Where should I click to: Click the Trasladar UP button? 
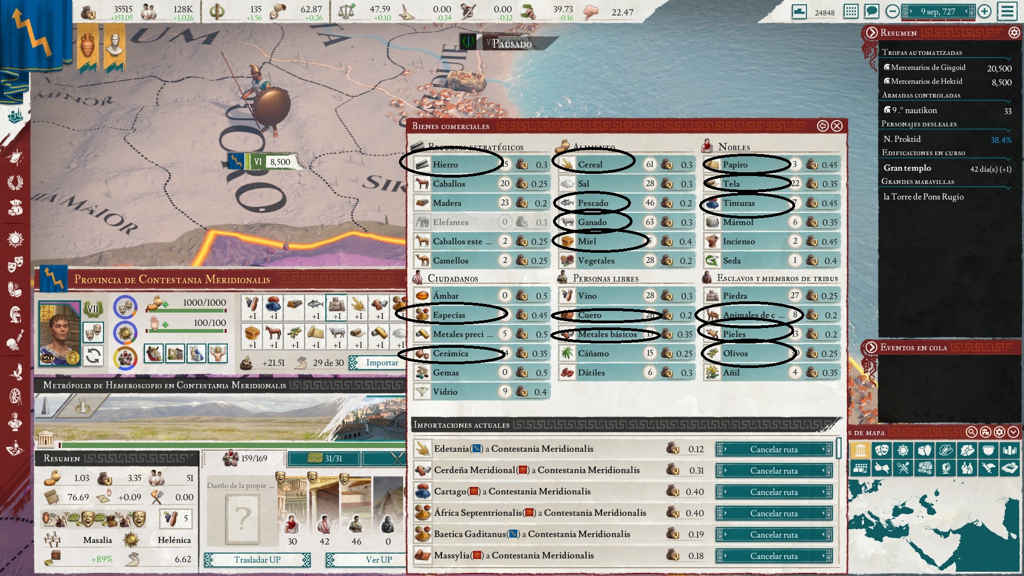[x=257, y=559]
